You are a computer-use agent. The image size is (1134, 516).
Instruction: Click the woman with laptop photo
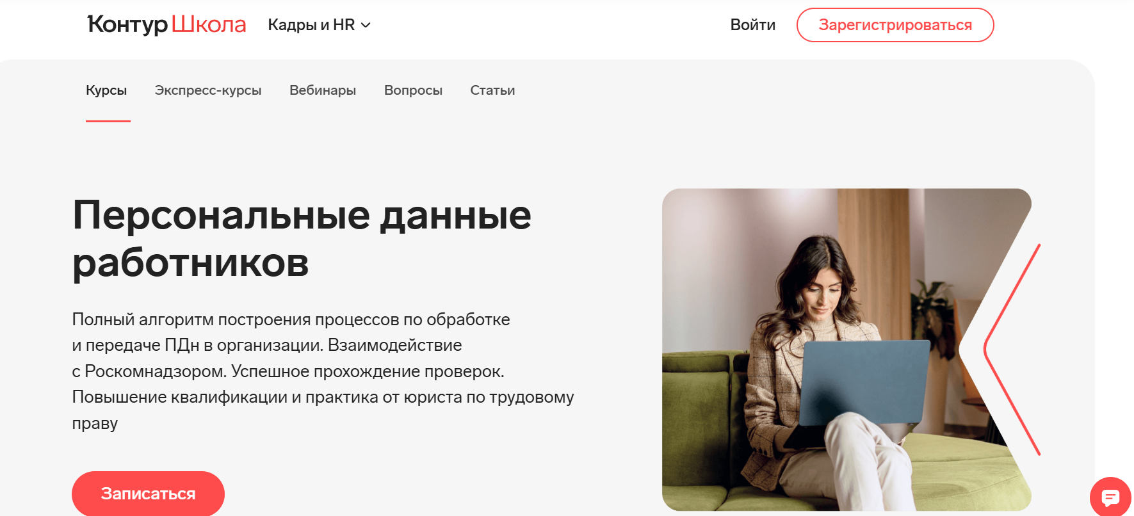click(x=846, y=350)
